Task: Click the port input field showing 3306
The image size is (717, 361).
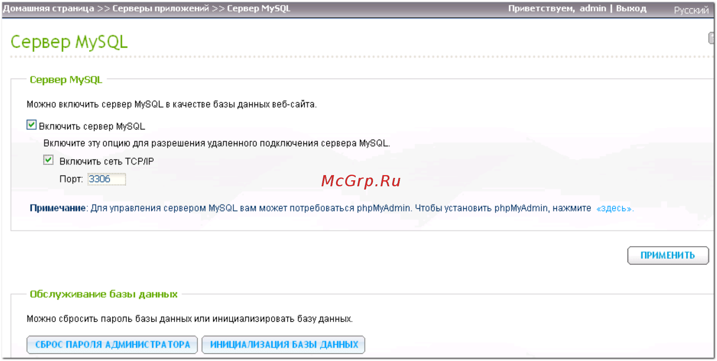Action: [106, 179]
